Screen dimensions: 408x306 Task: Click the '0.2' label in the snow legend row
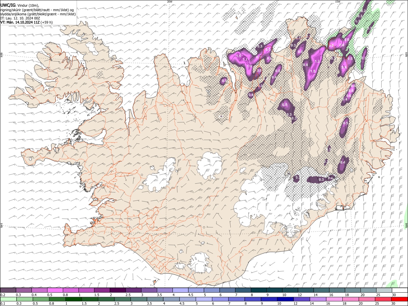[x=3, y=295]
